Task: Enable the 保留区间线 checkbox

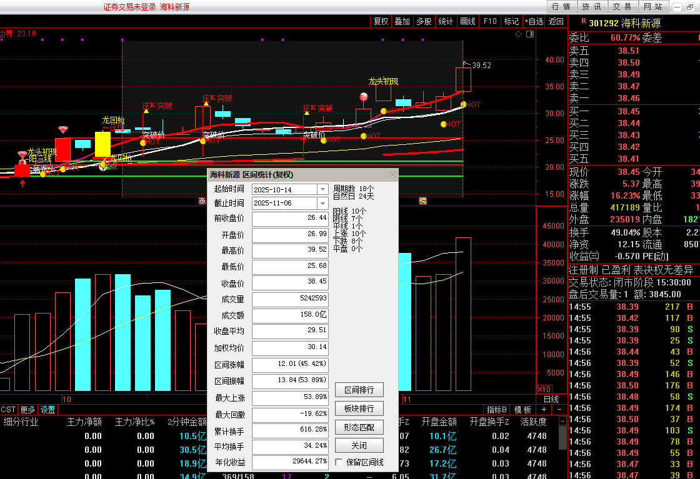Action: 339,463
